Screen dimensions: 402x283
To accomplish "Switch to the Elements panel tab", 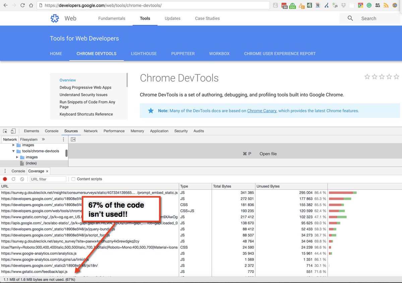I will pos(31,131).
